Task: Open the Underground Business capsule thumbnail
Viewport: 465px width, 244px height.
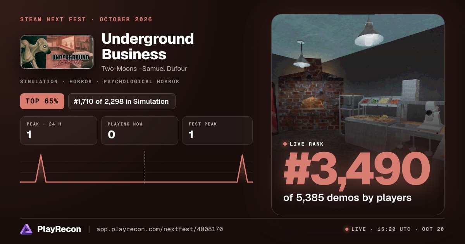Action: (57, 52)
